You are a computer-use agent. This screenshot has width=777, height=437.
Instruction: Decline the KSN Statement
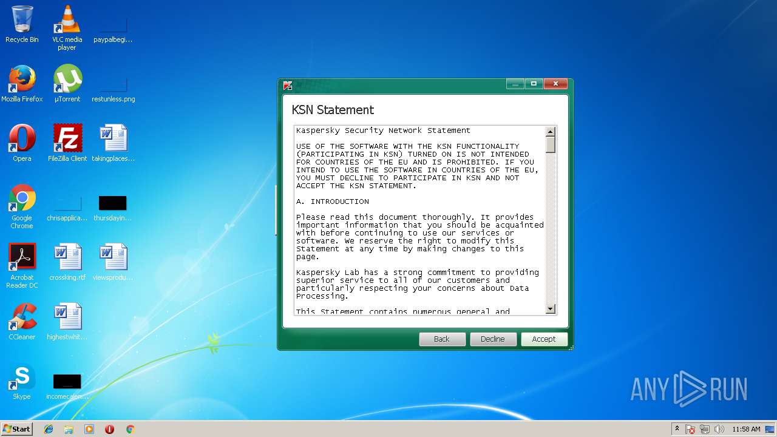pos(493,339)
